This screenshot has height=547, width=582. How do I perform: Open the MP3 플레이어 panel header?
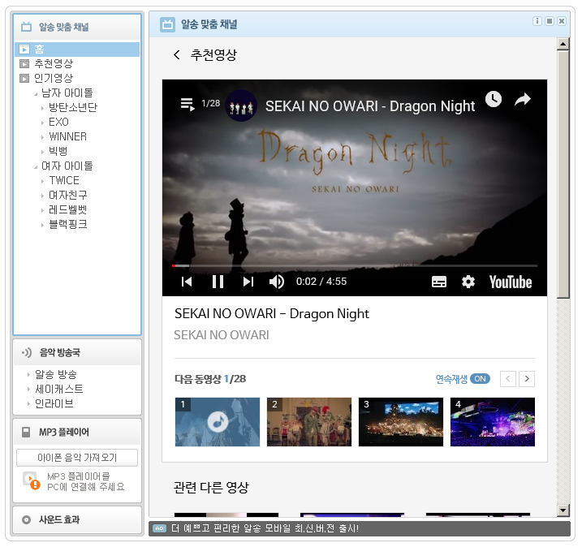[x=77, y=433]
